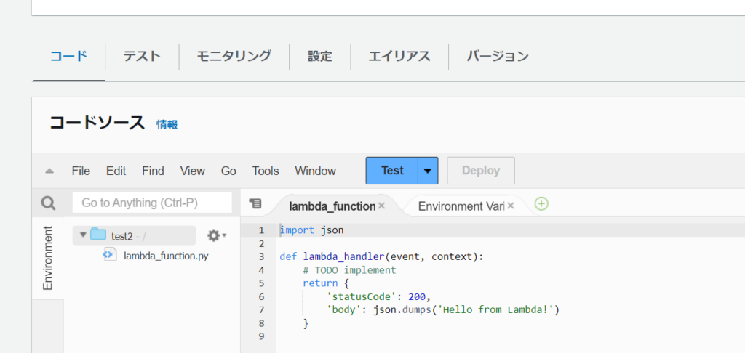Switch to the バージョン tab
745x353 pixels.
[x=498, y=57]
